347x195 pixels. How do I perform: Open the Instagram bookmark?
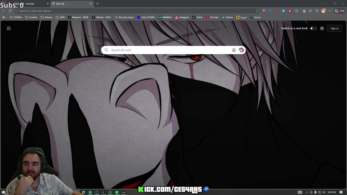click(182, 17)
